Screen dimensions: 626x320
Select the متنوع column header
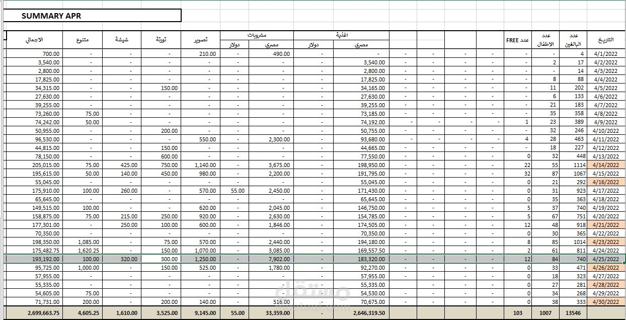tap(82, 40)
